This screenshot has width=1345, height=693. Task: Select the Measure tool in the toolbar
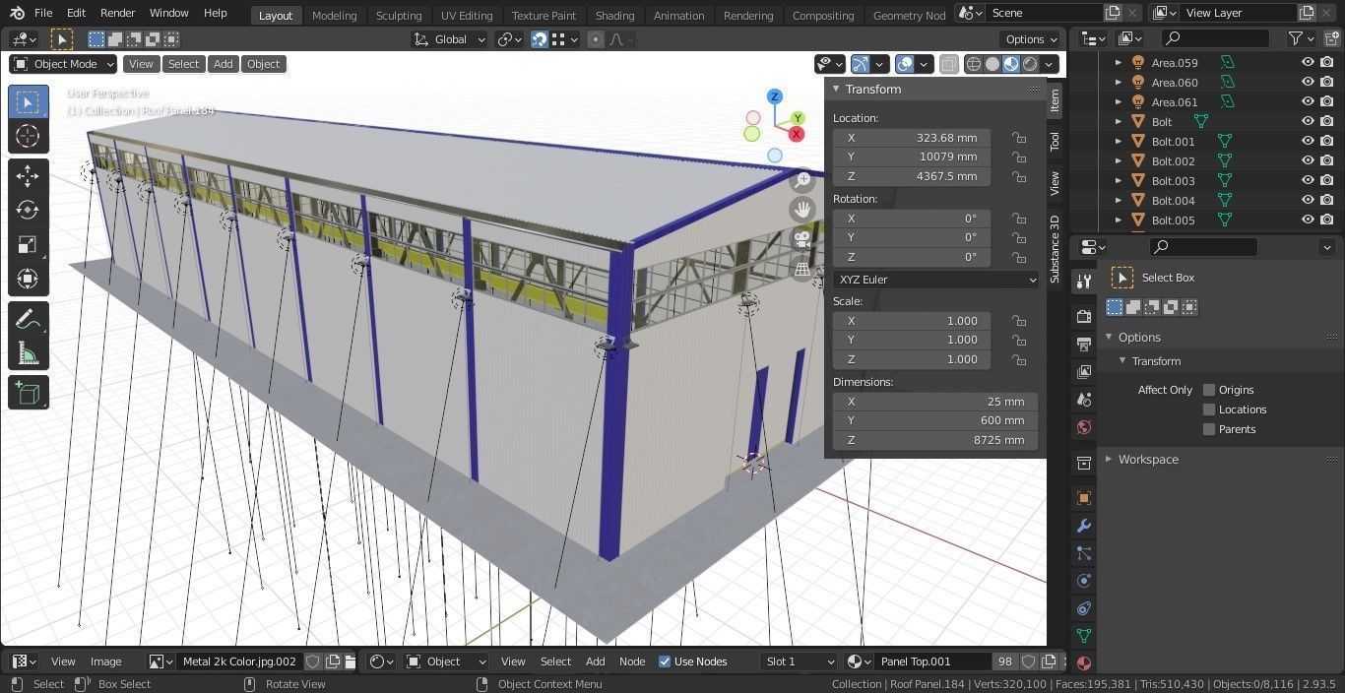28,350
